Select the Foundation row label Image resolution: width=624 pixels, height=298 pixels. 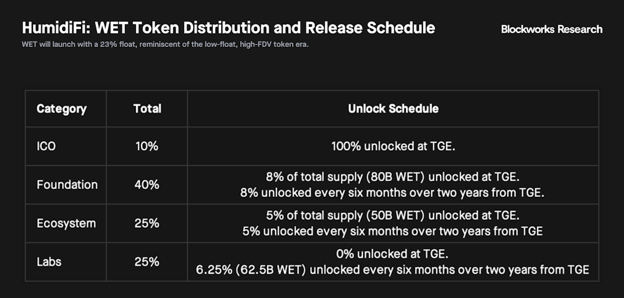coord(67,185)
